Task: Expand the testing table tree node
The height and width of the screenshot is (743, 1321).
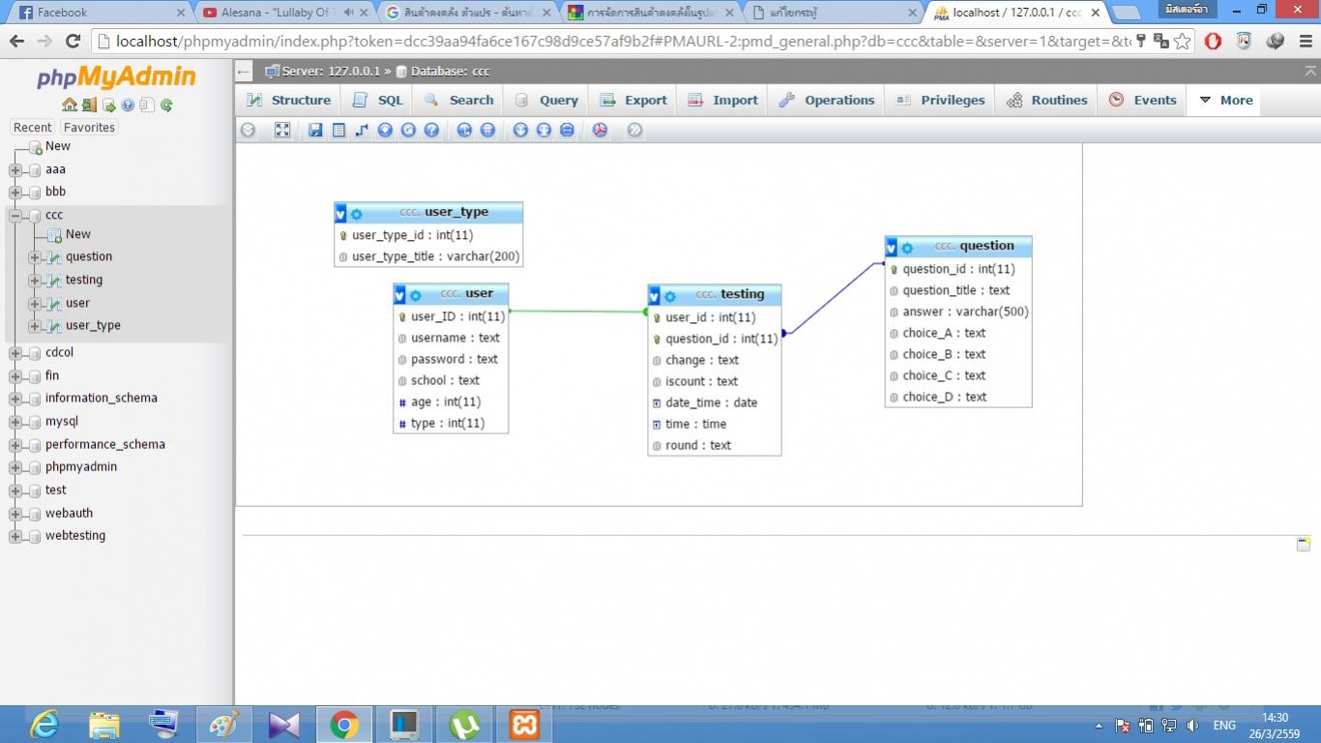Action: pos(35,281)
